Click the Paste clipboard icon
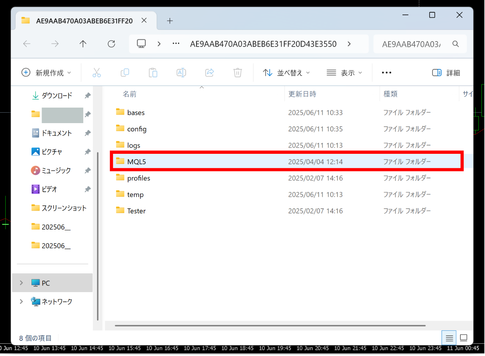This screenshot has width=485, height=356. point(153,73)
